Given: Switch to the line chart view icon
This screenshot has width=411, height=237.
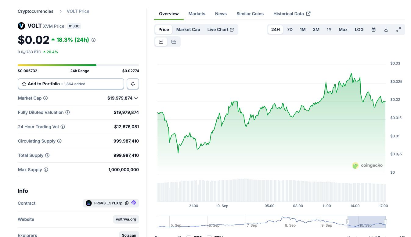Looking at the screenshot, I should point(161,42).
